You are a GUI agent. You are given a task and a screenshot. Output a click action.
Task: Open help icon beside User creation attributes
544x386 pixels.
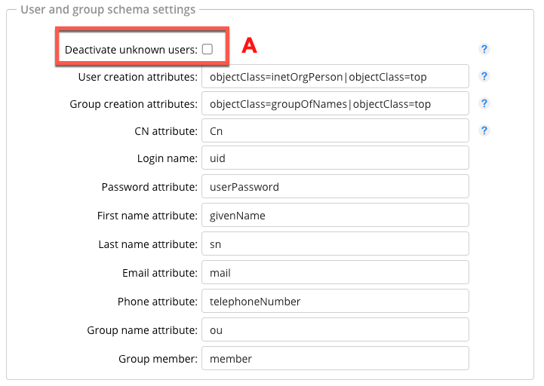click(484, 76)
